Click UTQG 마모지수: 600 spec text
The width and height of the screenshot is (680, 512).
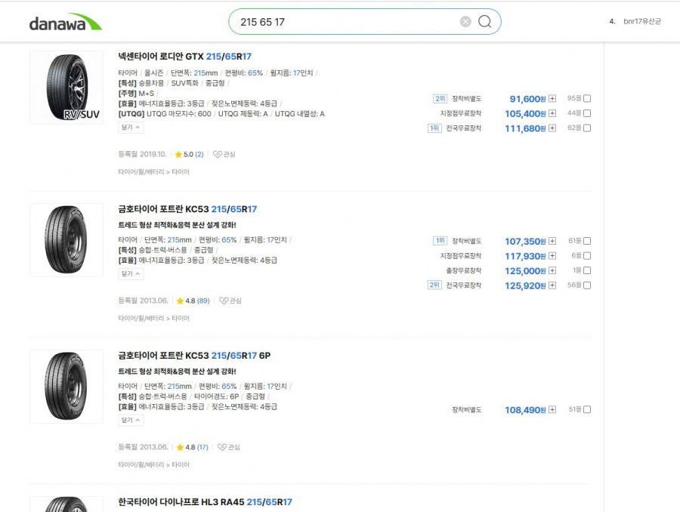pyautogui.click(x=178, y=114)
